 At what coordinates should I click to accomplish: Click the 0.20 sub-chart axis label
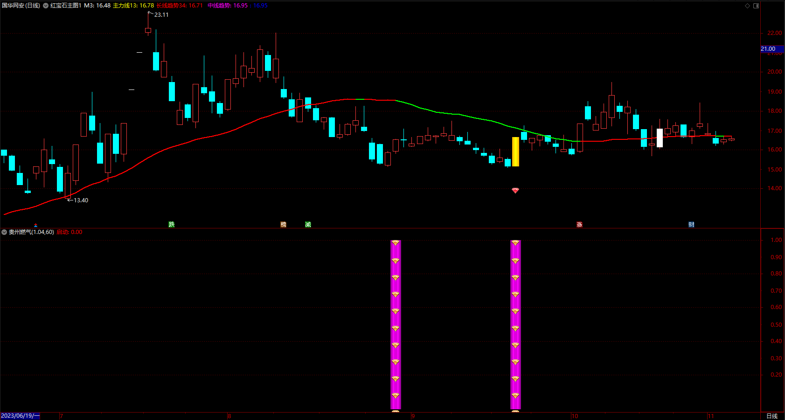pos(776,375)
